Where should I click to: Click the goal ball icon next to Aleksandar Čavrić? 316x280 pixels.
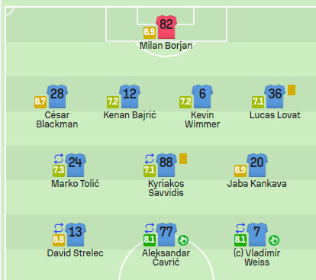click(x=183, y=240)
